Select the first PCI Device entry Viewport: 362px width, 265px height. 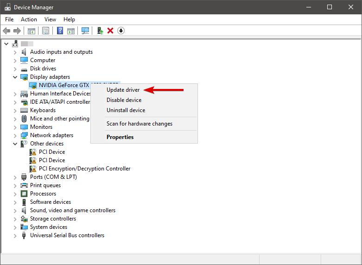(52, 152)
